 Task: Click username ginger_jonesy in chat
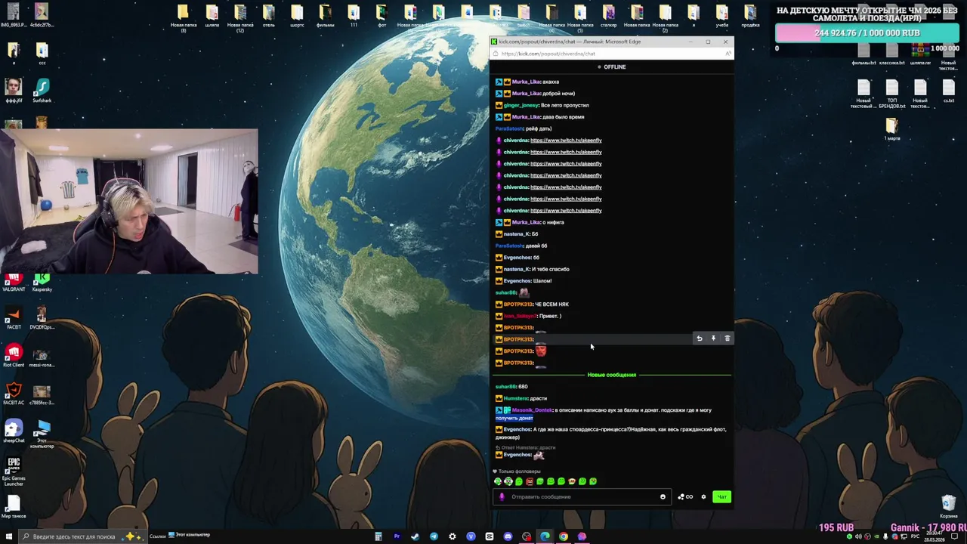521,105
